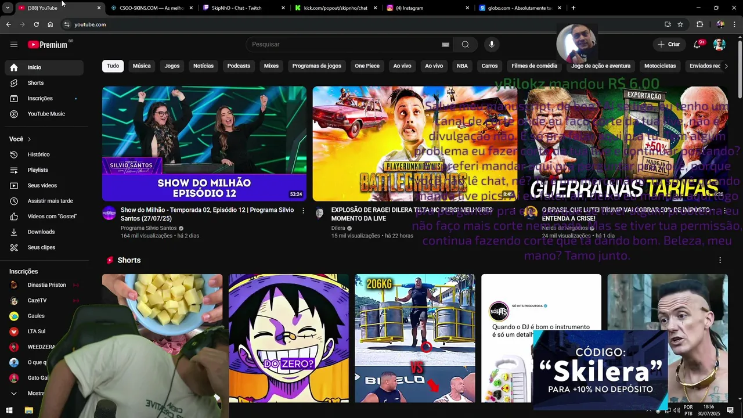The height and width of the screenshot is (418, 743).
Task: Open Inscrições in the sidebar
Action: pyautogui.click(x=44, y=99)
